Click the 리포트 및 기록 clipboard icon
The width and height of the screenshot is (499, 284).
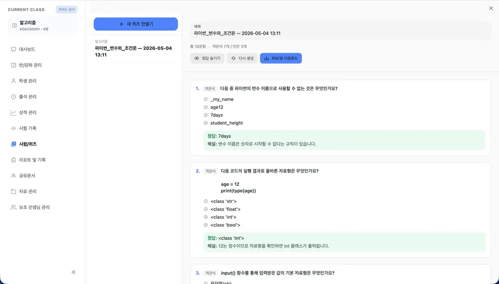[x=13, y=160]
